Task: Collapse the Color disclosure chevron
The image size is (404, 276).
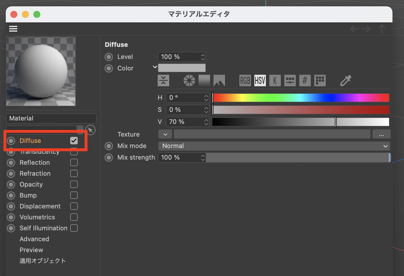Action: point(155,67)
